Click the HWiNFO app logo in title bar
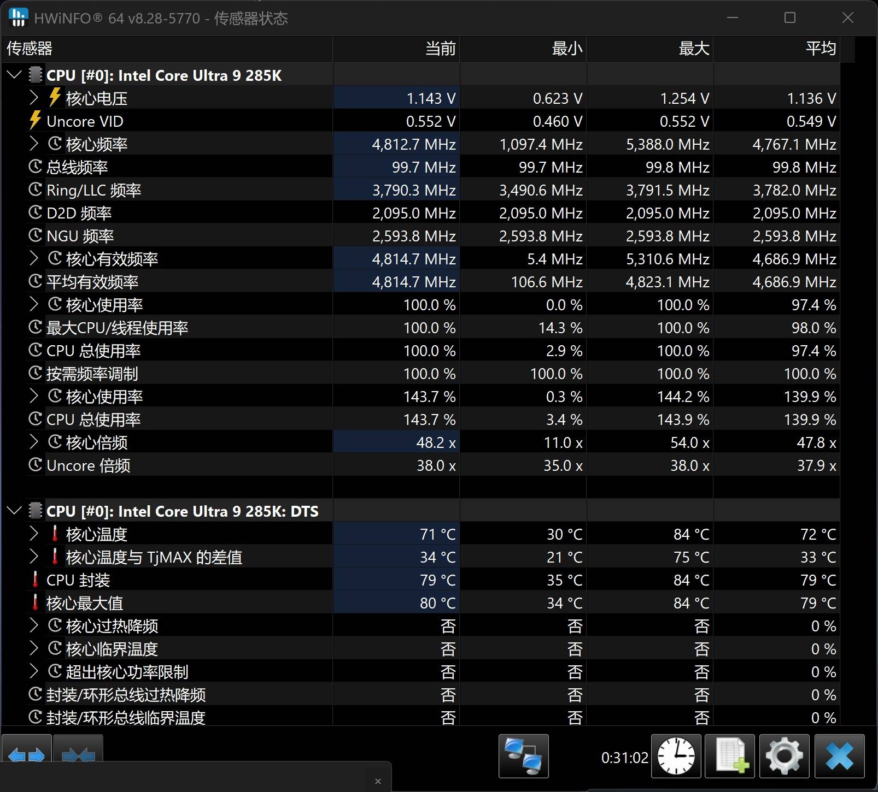The image size is (878, 792). (x=18, y=18)
